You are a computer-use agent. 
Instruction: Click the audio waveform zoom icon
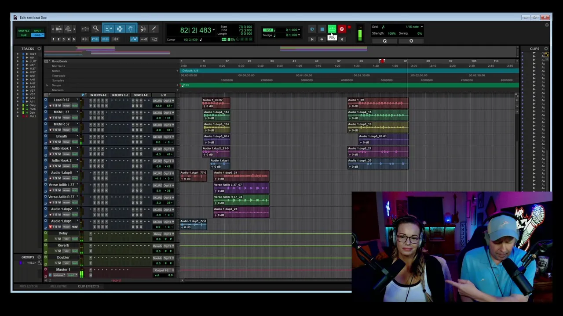pos(59,29)
